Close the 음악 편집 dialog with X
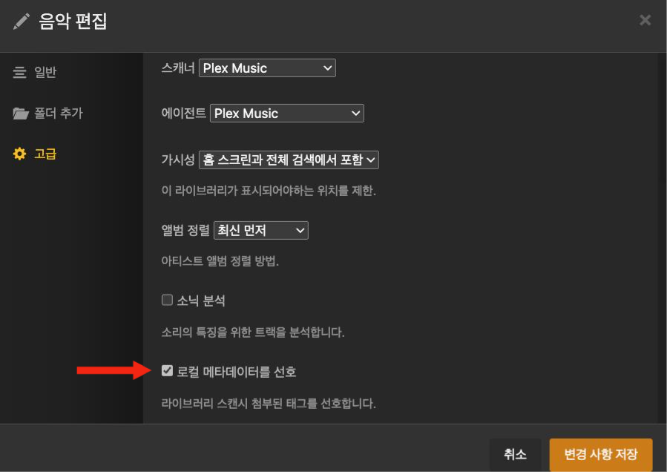Viewport: 667px width, 472px height. point(645,21)
